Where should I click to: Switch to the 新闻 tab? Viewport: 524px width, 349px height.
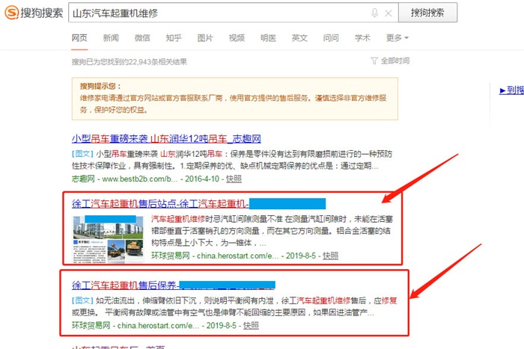(111, 38)
